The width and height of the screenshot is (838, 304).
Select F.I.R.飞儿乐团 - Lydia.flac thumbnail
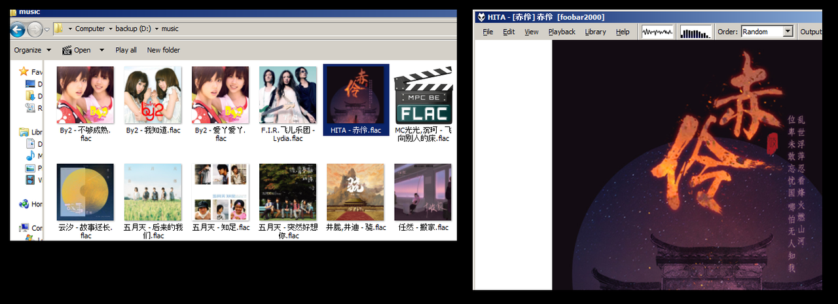(287, 95)
